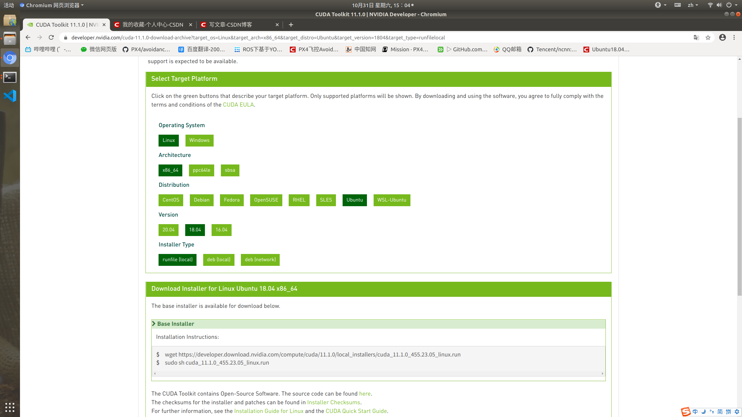Open the accessibility menu in top bar
Viewport: 742px width, 417px height.
click(x=661, y=5)
